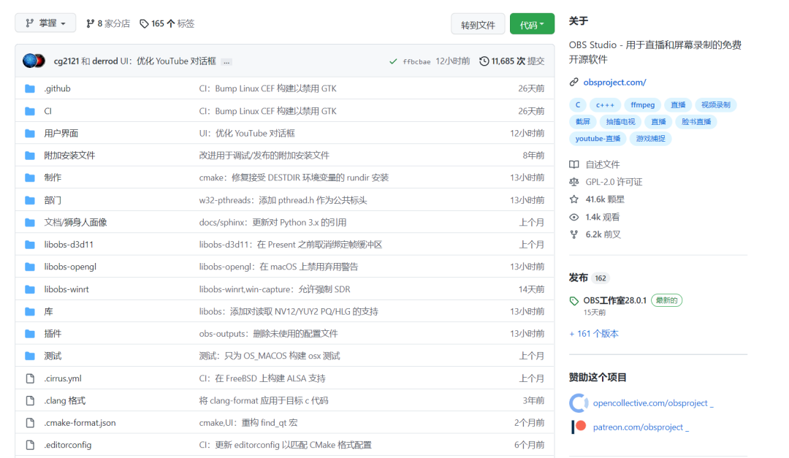The height and width of the screenshot is (458, 789).
Task: Click the libobs-d3d11 folder icon
Action: 30,245
